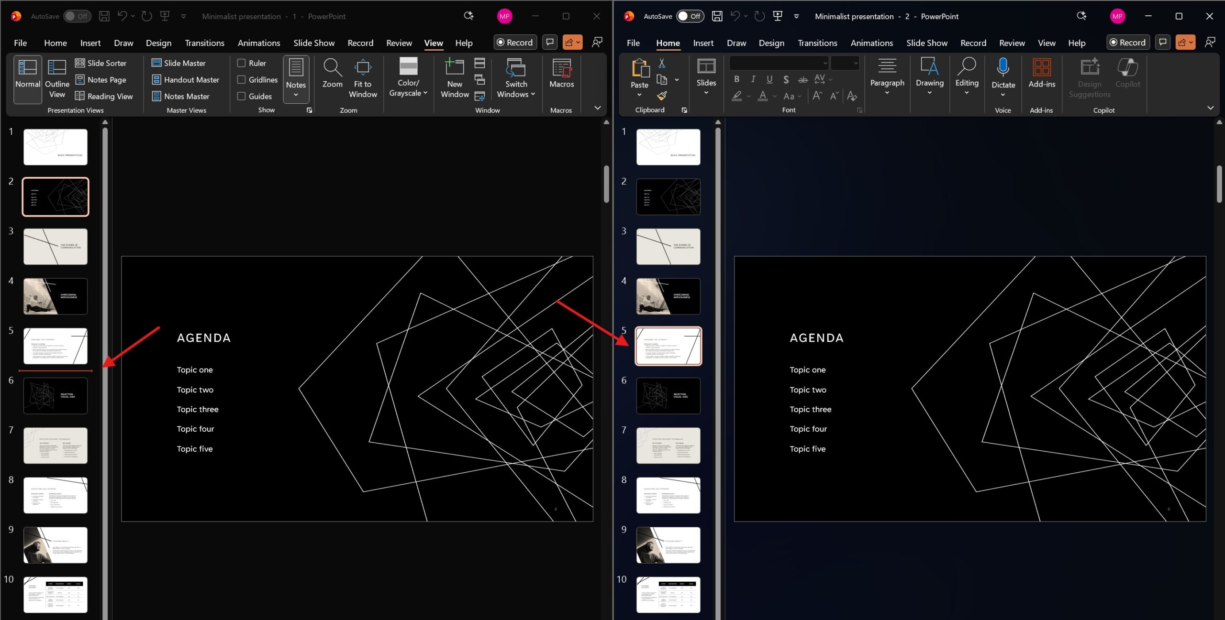Turn on the AutoSave switch
1225x620 pixels.
(x=77, y=16)
